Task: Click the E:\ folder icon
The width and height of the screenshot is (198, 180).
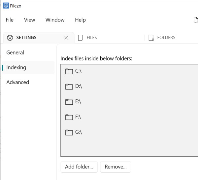Action: coord(69,102)
